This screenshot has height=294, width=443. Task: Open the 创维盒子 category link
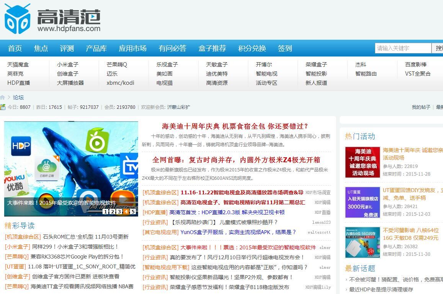click(68, 74)
